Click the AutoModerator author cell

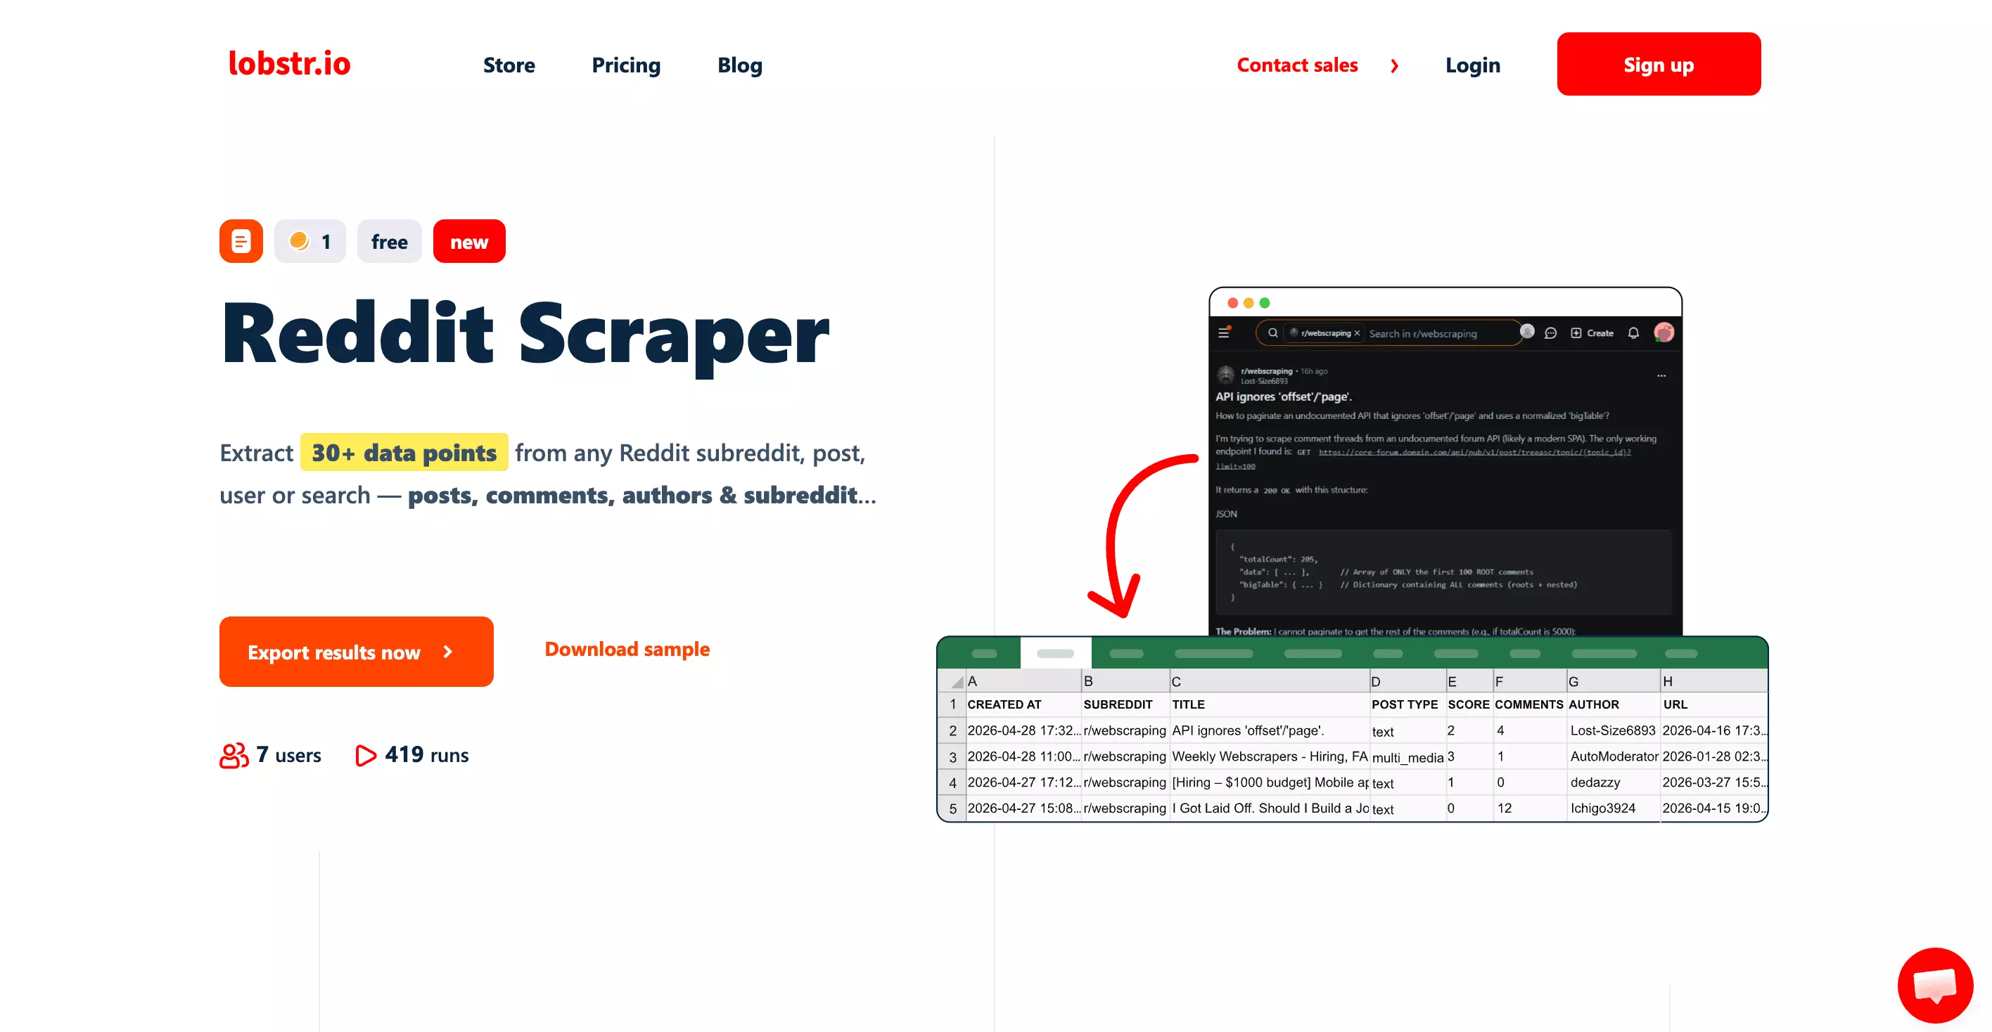pos(1613,756)
